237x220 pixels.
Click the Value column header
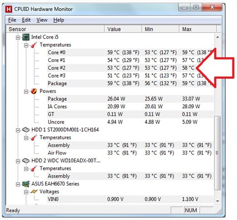pos(123,29)
